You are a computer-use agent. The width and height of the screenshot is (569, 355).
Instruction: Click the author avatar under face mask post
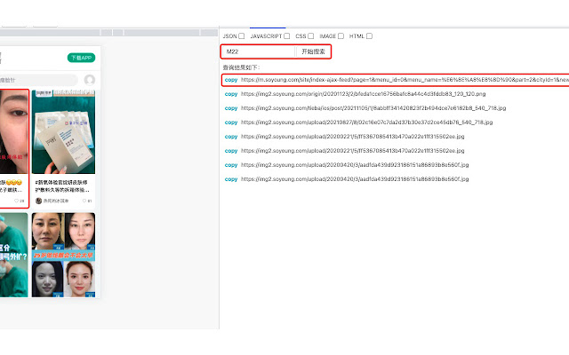38,201
